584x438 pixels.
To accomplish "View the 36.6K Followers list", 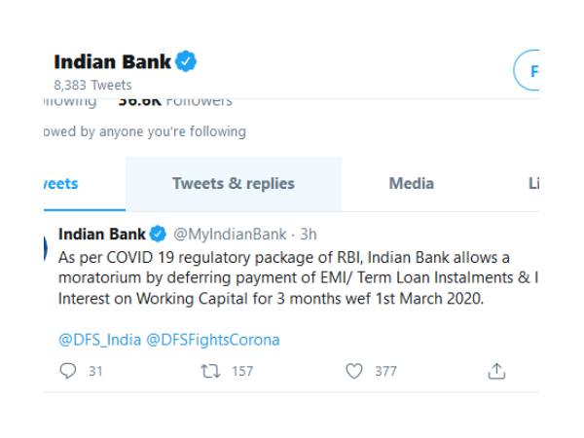I will [x=175, y=100].
